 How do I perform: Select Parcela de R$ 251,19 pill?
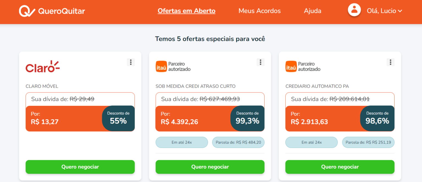(x=368, y=142)
